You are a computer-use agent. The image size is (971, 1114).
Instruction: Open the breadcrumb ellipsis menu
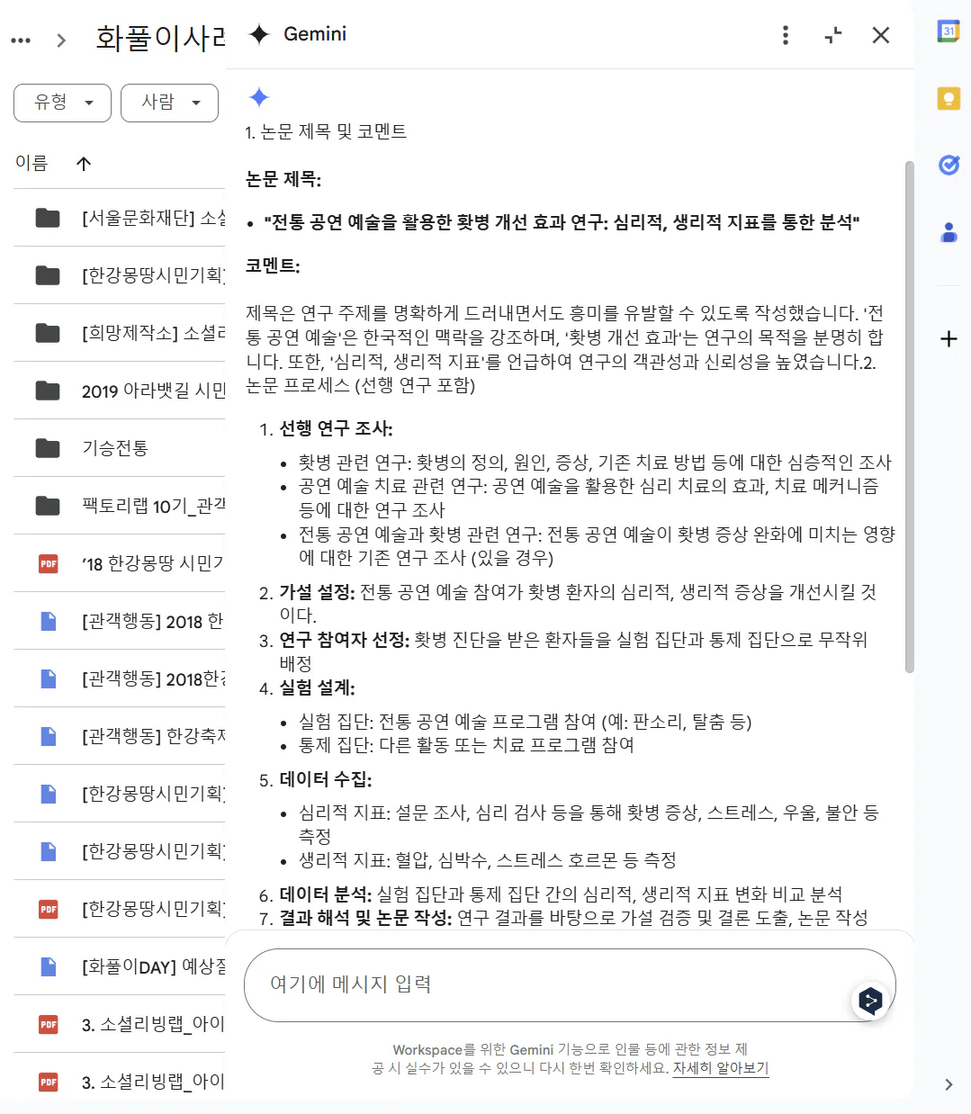(x=21, y=40)
